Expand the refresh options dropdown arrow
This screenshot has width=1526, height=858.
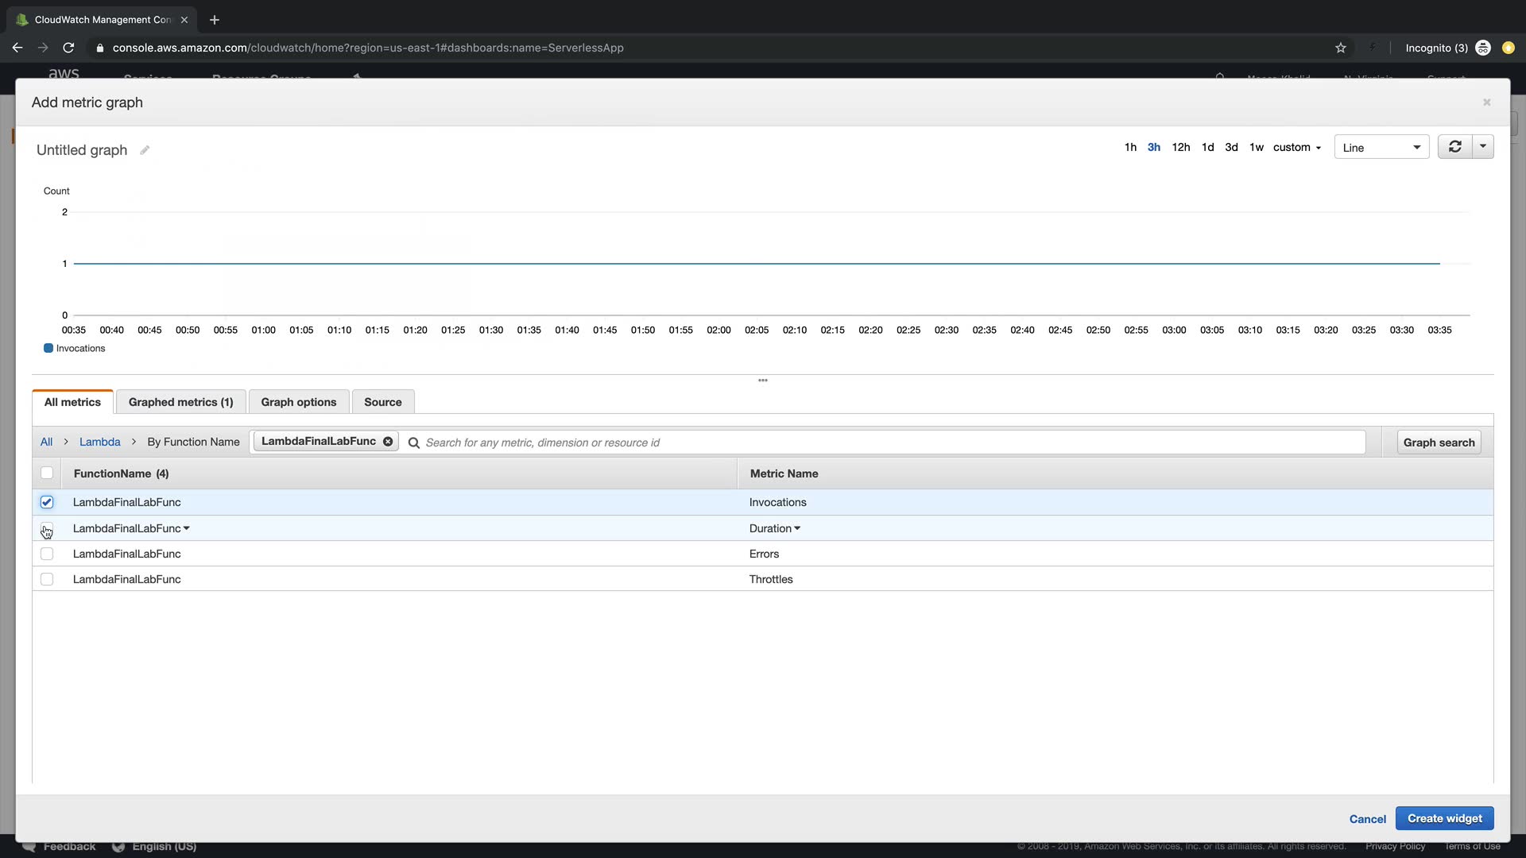tap(1483, 147)
